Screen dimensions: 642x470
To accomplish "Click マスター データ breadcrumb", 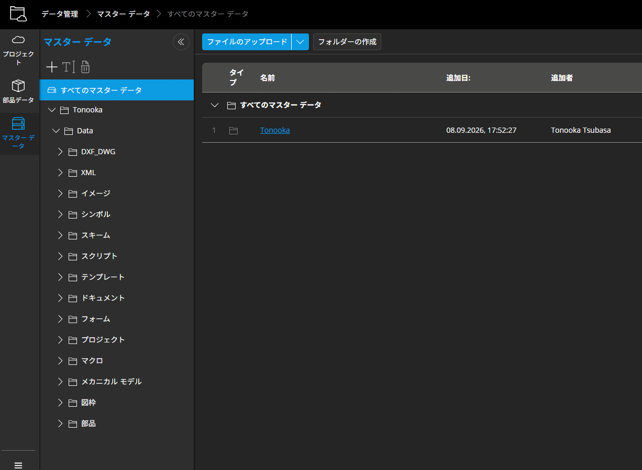I will (123, 14).
